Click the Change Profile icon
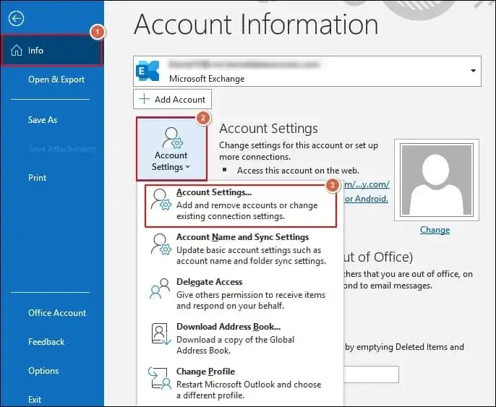The height and width of the screenshot is (407, 496). click(x=160, y=378)
